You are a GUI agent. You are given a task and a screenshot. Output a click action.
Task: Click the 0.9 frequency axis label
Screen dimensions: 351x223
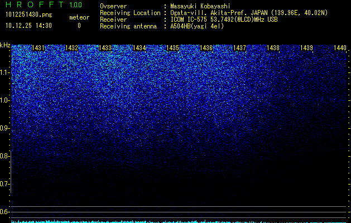click(x=4, y=128)
